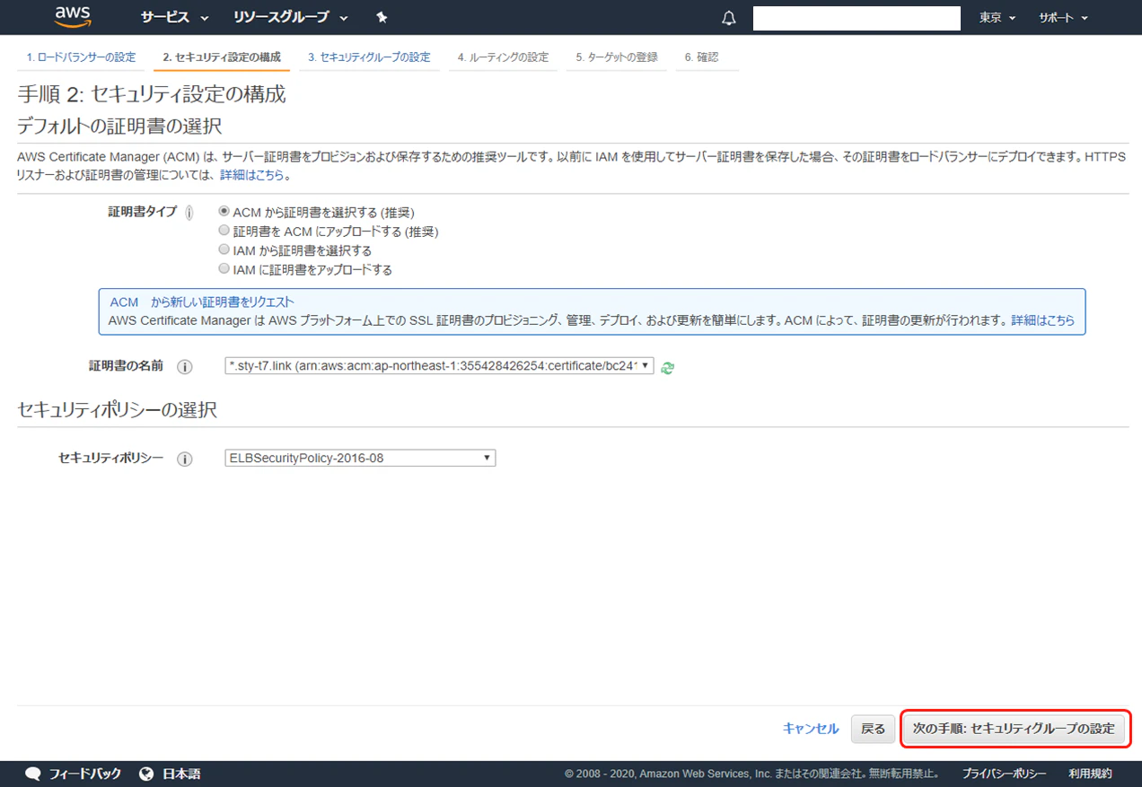The image size is (1142, 787).
Task: Show info icon next to 証明書の名前
Action: pos(185,366)
